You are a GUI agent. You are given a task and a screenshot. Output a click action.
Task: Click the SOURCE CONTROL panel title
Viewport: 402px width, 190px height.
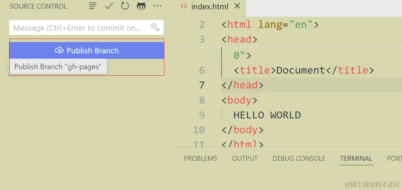(x=38, y=7)
